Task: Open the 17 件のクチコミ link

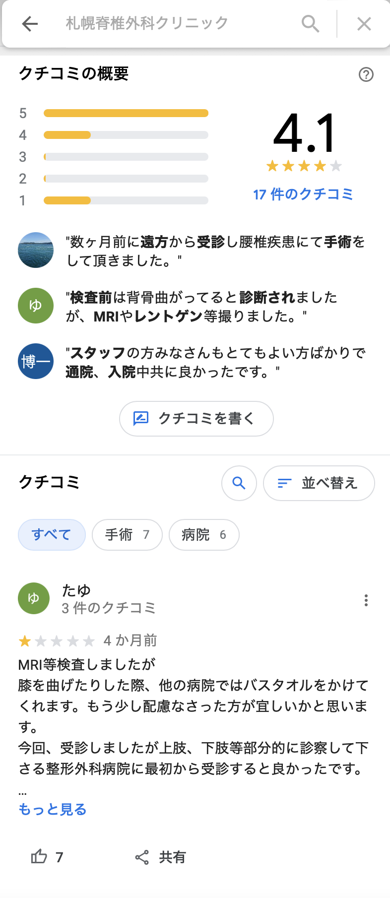Action: (303, 194)
